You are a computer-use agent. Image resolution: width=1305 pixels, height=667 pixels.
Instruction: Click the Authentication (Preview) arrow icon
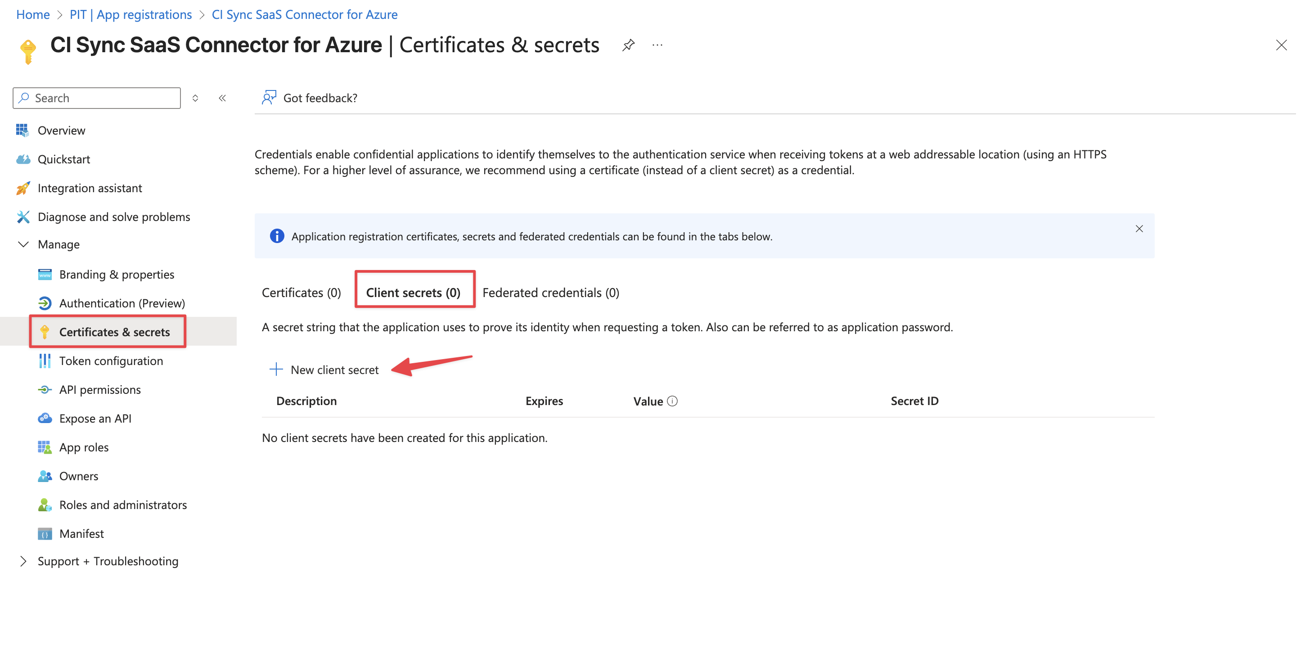(45, 303)
